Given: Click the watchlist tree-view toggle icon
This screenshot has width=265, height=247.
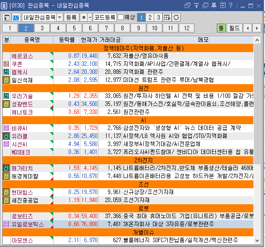Looking at the screenshot, I should [7, 17].
